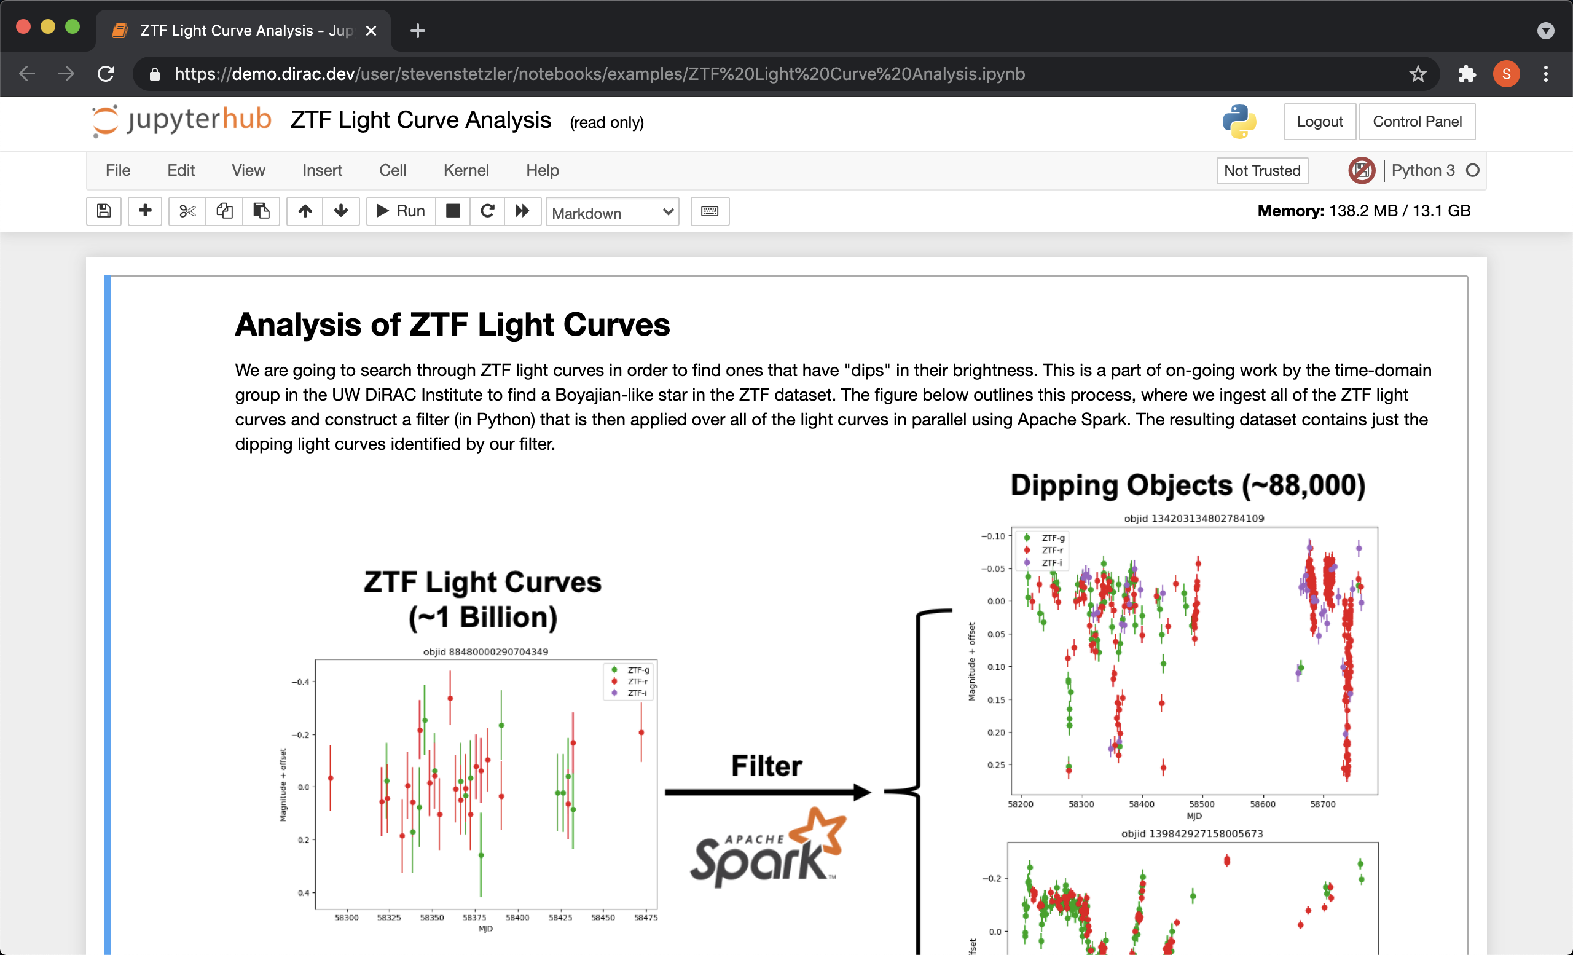Move selected cell up arrow

(x=305, y=211)
